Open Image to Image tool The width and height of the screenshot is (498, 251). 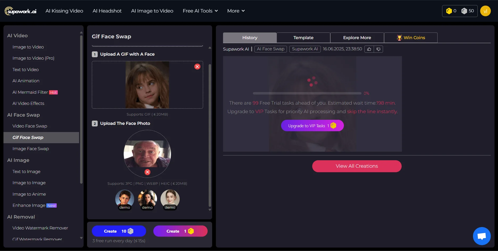coord(29,183)
